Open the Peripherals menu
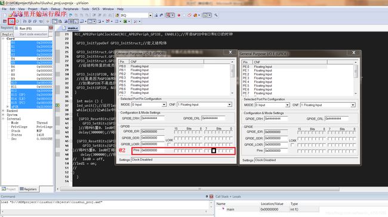The image size is (388, 217). pos(71,9)
